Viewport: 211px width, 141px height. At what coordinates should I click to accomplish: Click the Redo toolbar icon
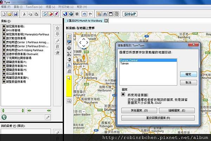click(90, 14)
